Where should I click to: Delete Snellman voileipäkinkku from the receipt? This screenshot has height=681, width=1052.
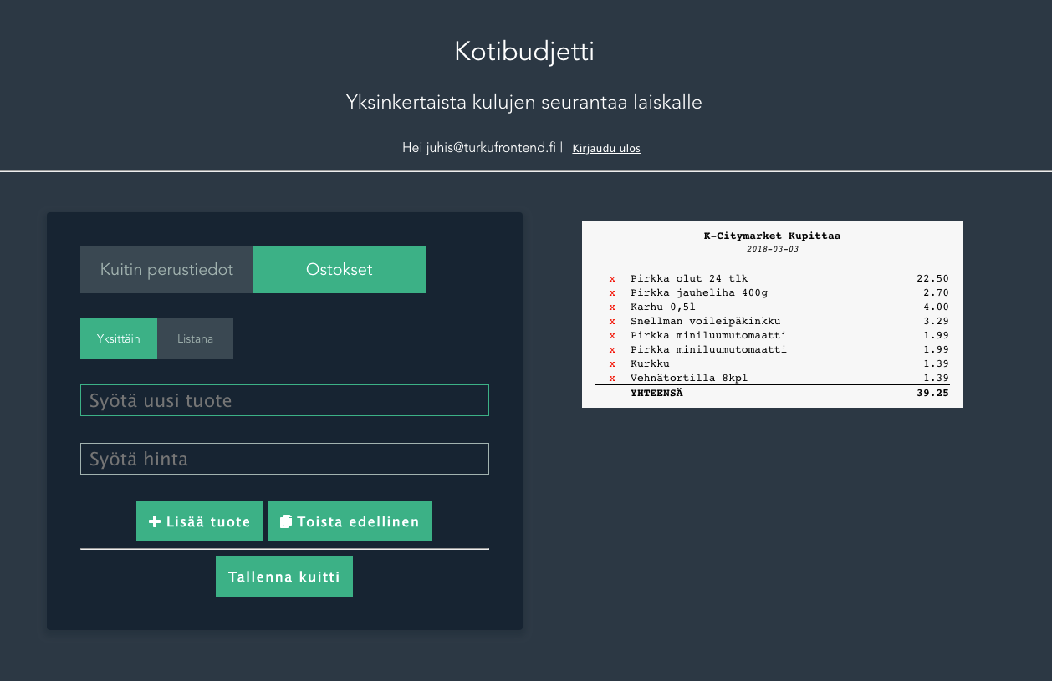point(612,321)
